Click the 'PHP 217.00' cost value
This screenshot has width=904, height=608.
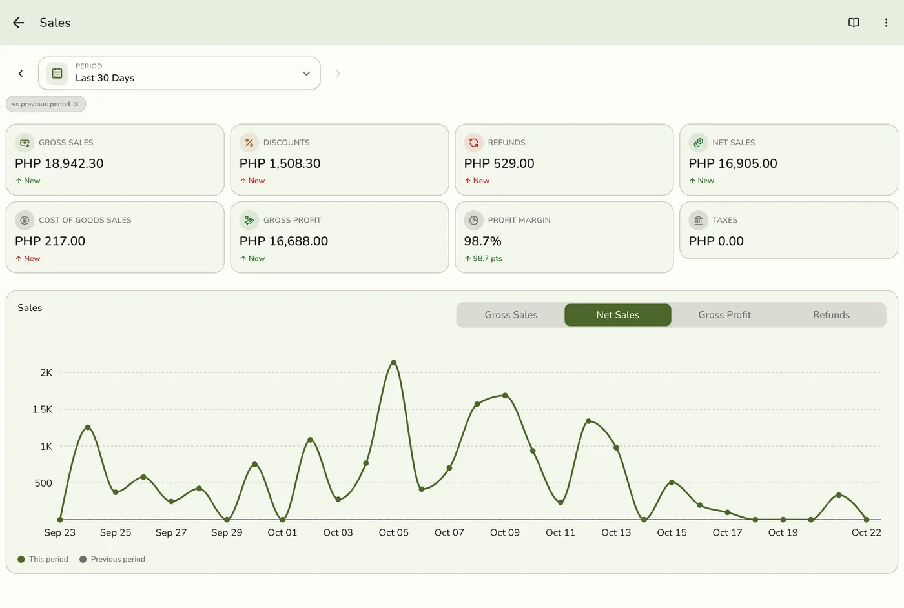[50, 241]
